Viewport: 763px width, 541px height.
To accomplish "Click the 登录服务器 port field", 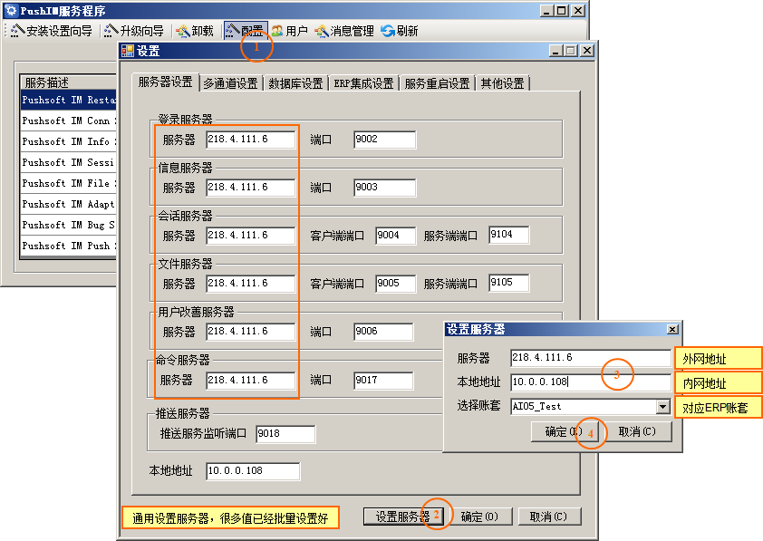I will (384, 140).
